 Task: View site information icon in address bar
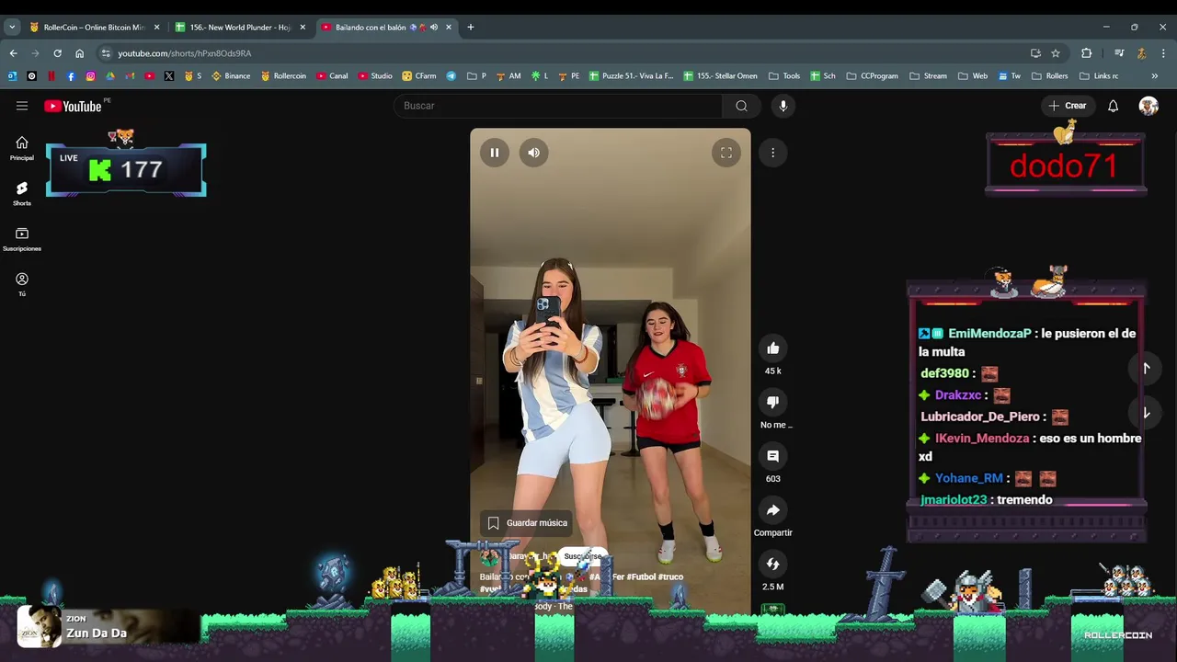point(106,53)
